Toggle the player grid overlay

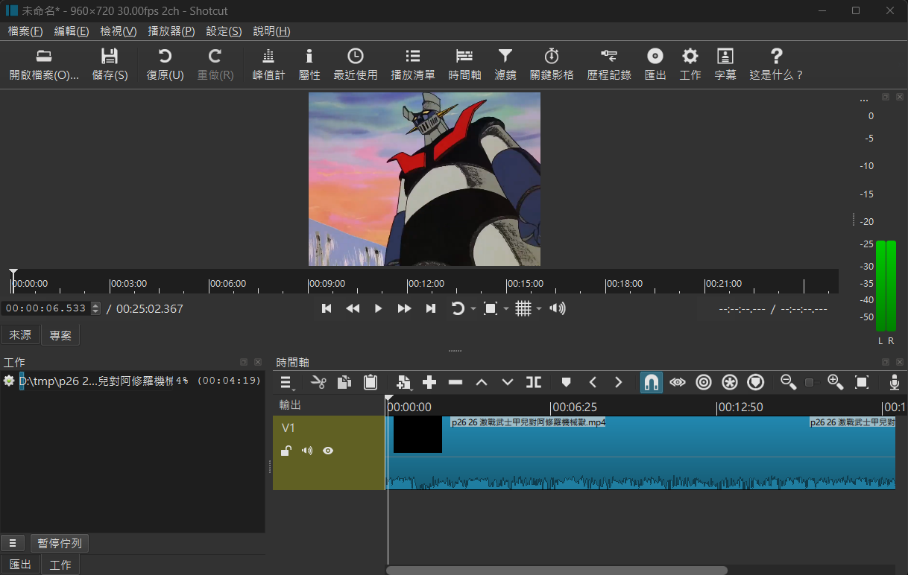coord(523,308)
